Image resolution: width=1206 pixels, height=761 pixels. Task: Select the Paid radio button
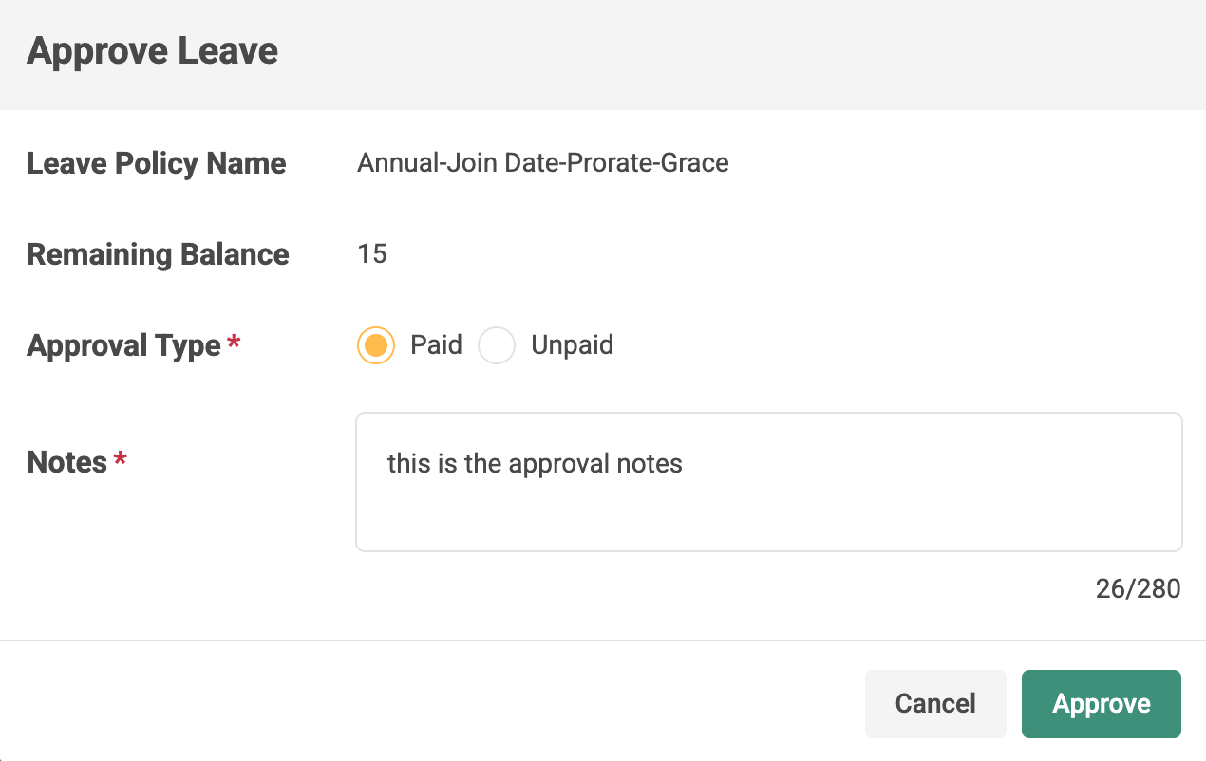[x=376, y=345]
